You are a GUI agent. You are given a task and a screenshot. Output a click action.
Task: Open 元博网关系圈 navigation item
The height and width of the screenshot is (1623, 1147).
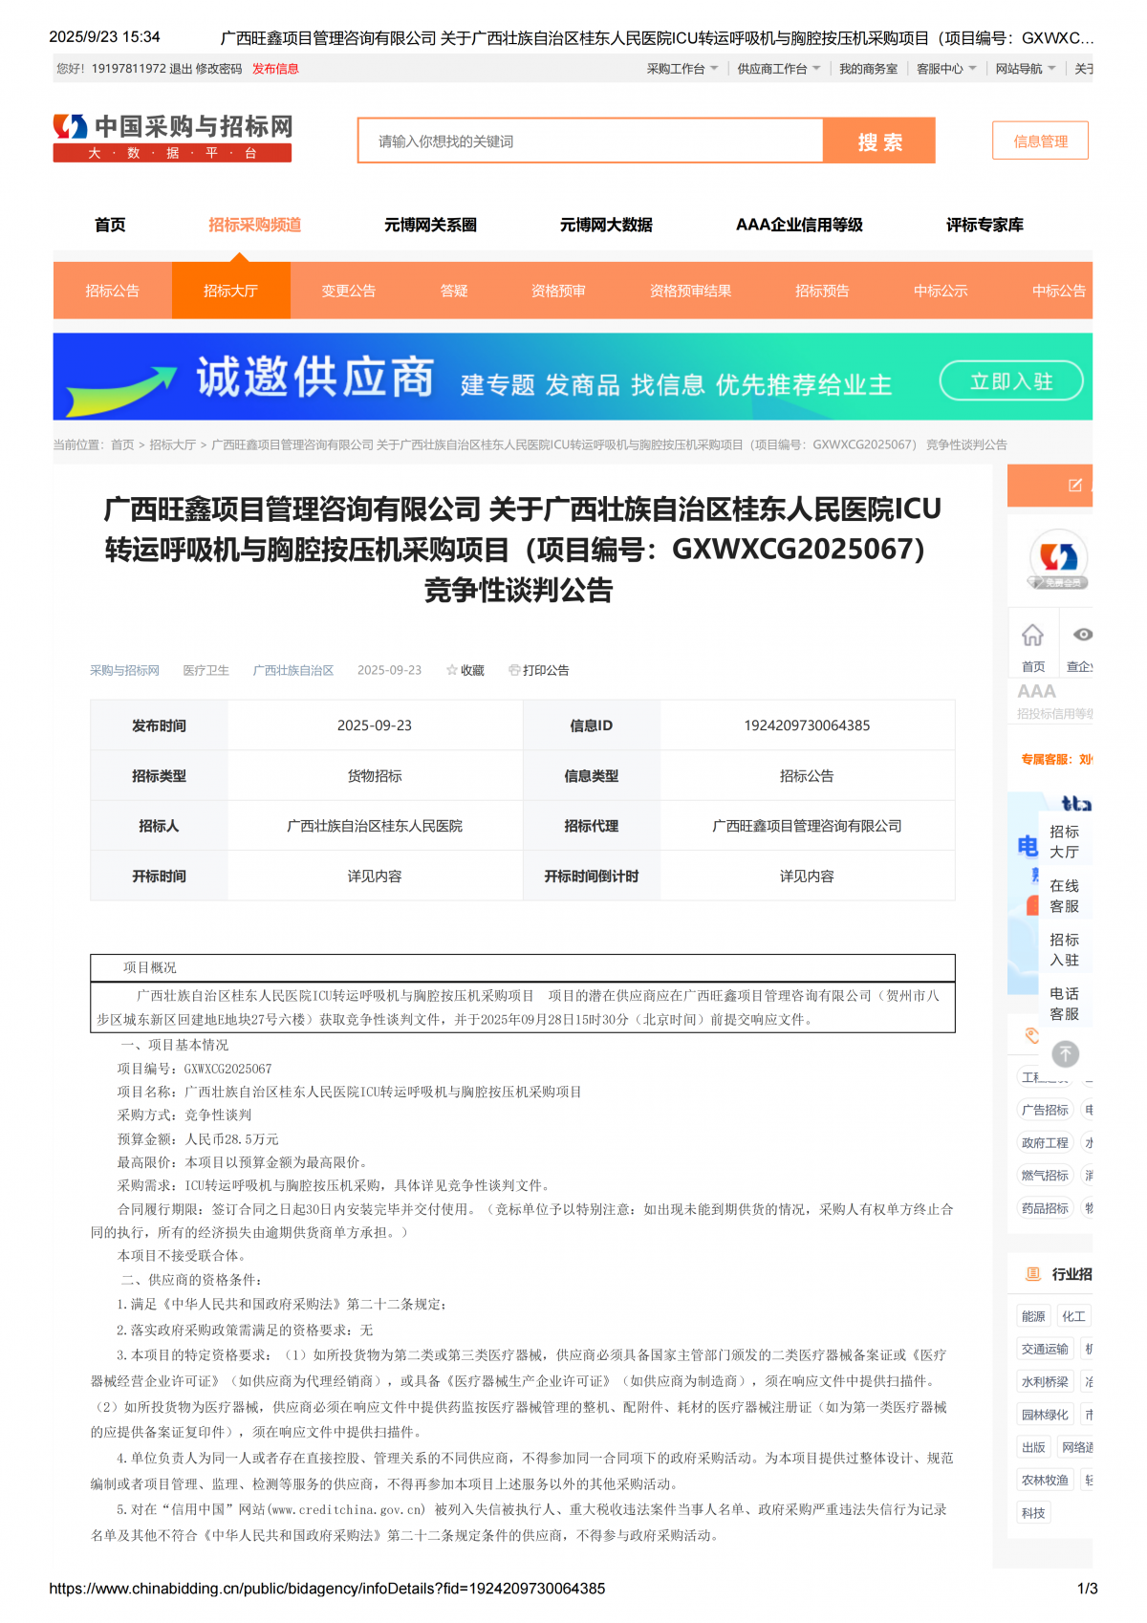click(x=430, y=225)
